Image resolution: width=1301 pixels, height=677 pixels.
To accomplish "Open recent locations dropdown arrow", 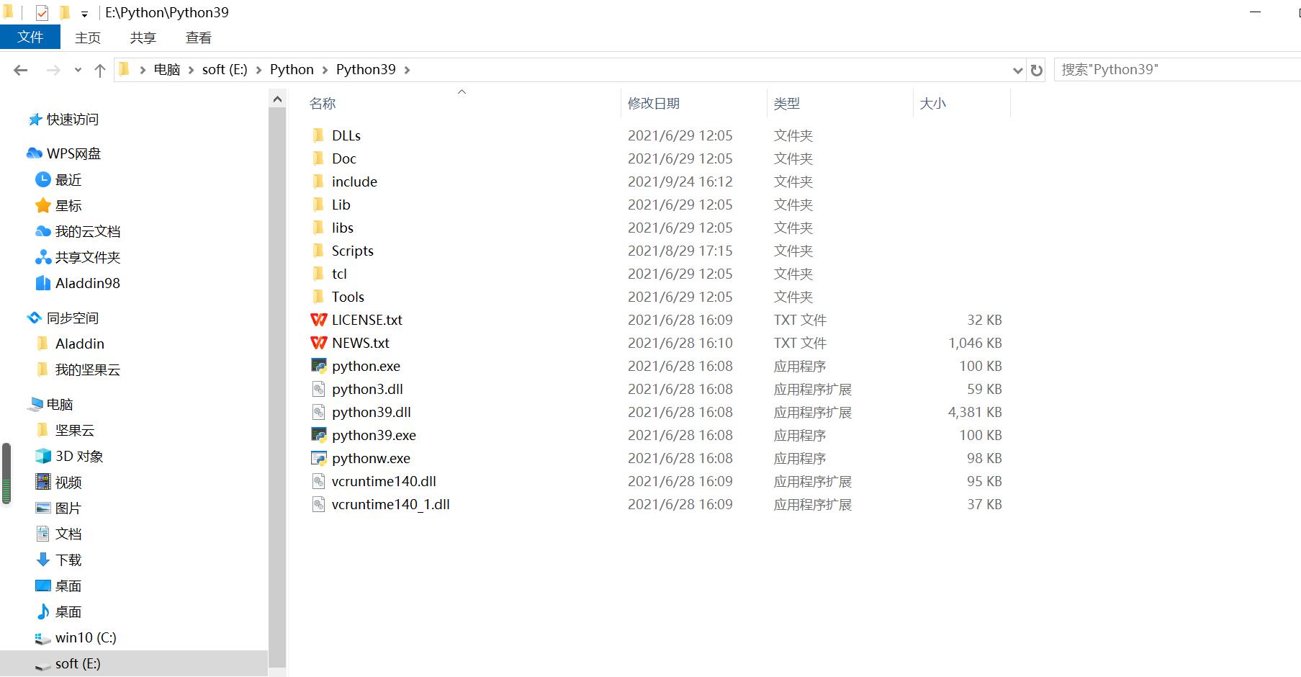I will point(78,70).
